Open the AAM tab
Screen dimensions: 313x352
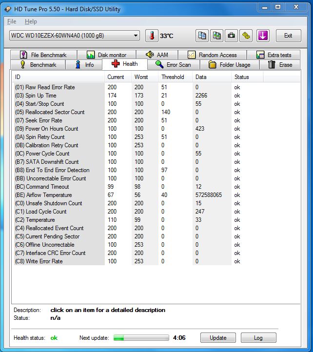[157, 55]
